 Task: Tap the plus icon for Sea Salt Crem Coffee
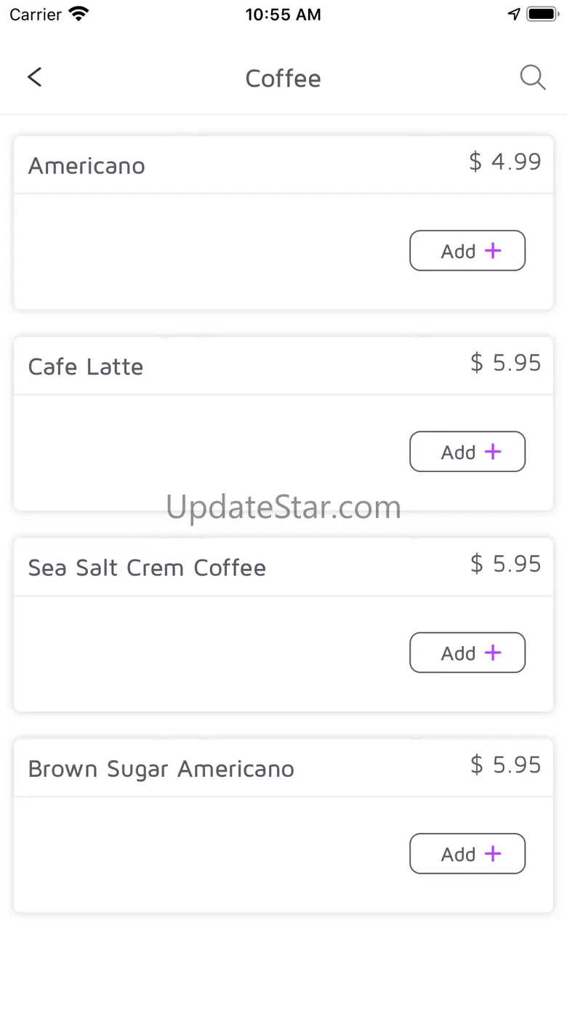[x=493, y=653]
